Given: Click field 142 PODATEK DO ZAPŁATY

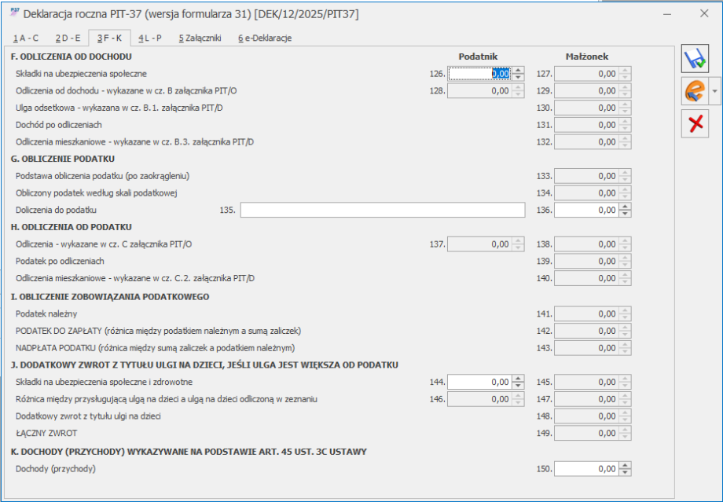Looking at the screenshot, I should (593, 331).
